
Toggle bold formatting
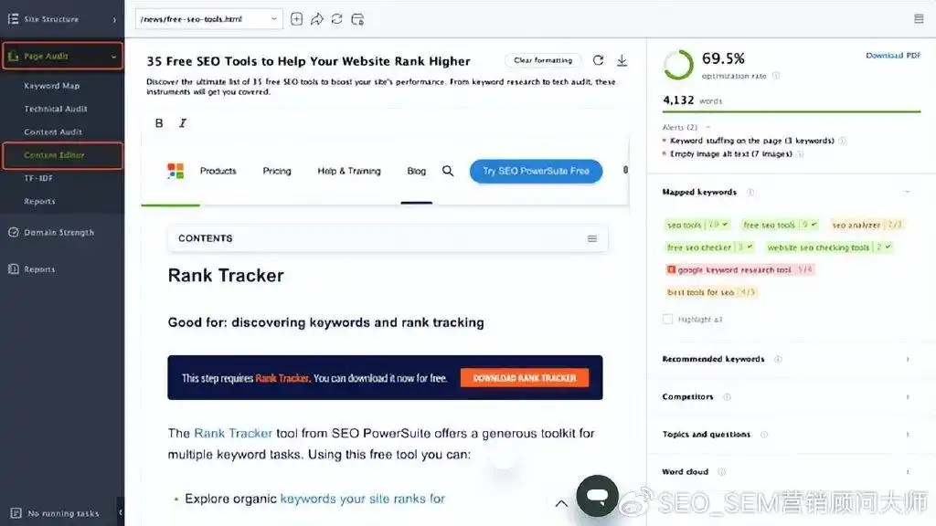coord(159,123)
